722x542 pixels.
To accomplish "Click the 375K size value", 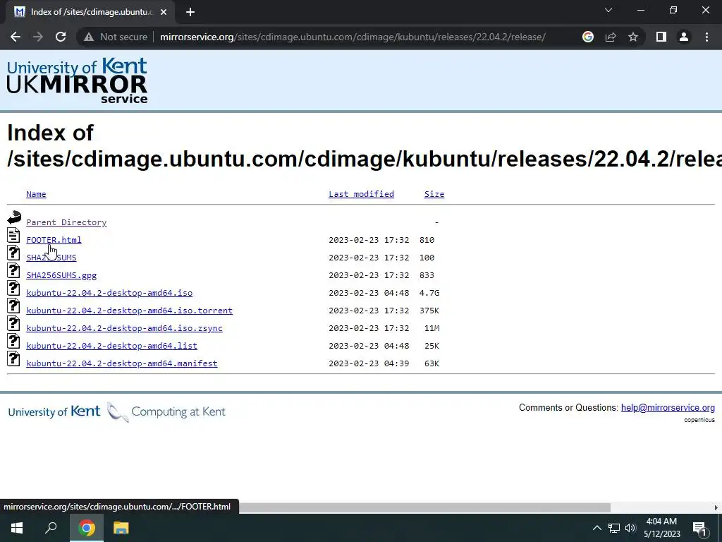I will click(429, 311).
